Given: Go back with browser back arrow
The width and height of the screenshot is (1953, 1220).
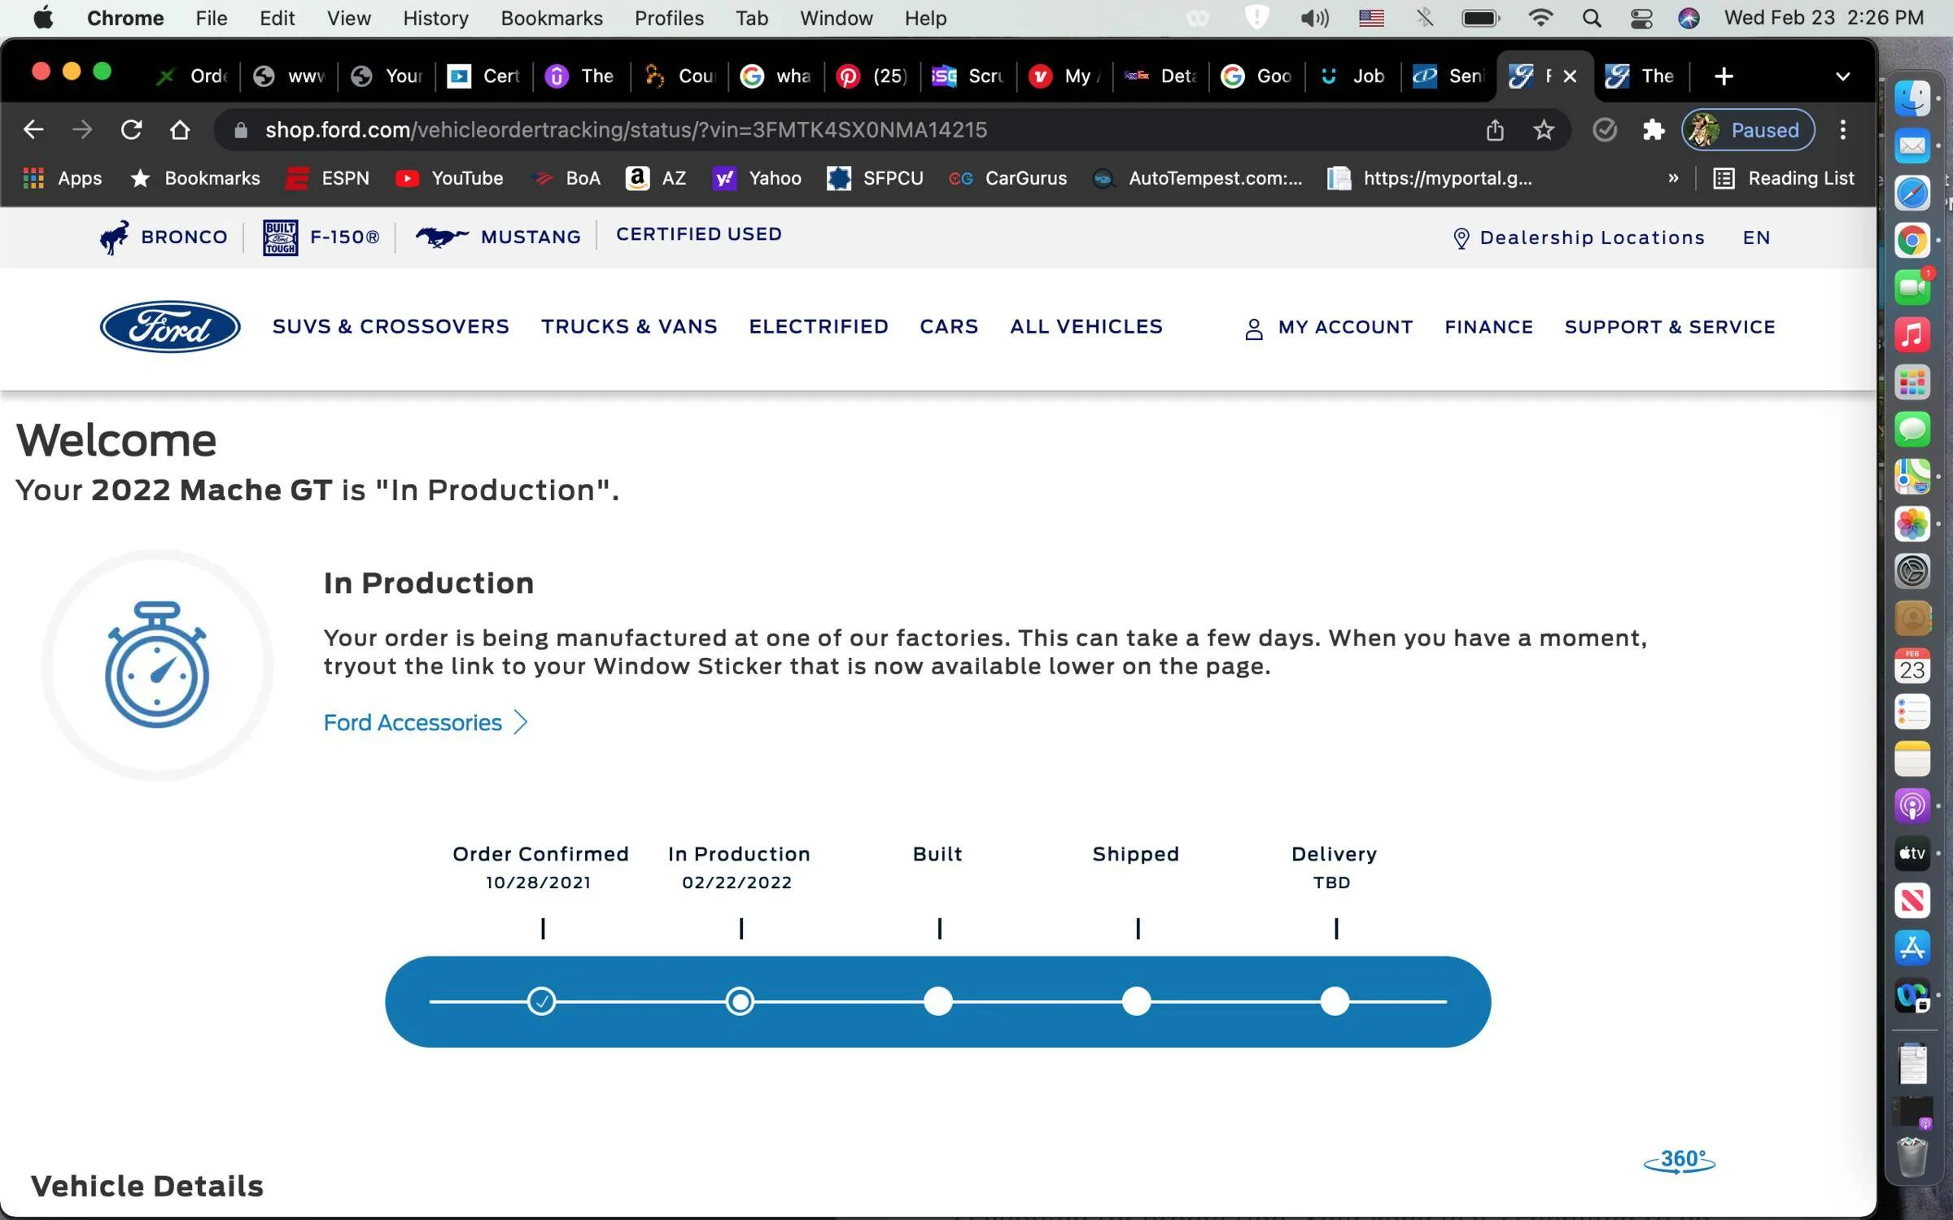Looking at the screenshot, I should [33, 129].
